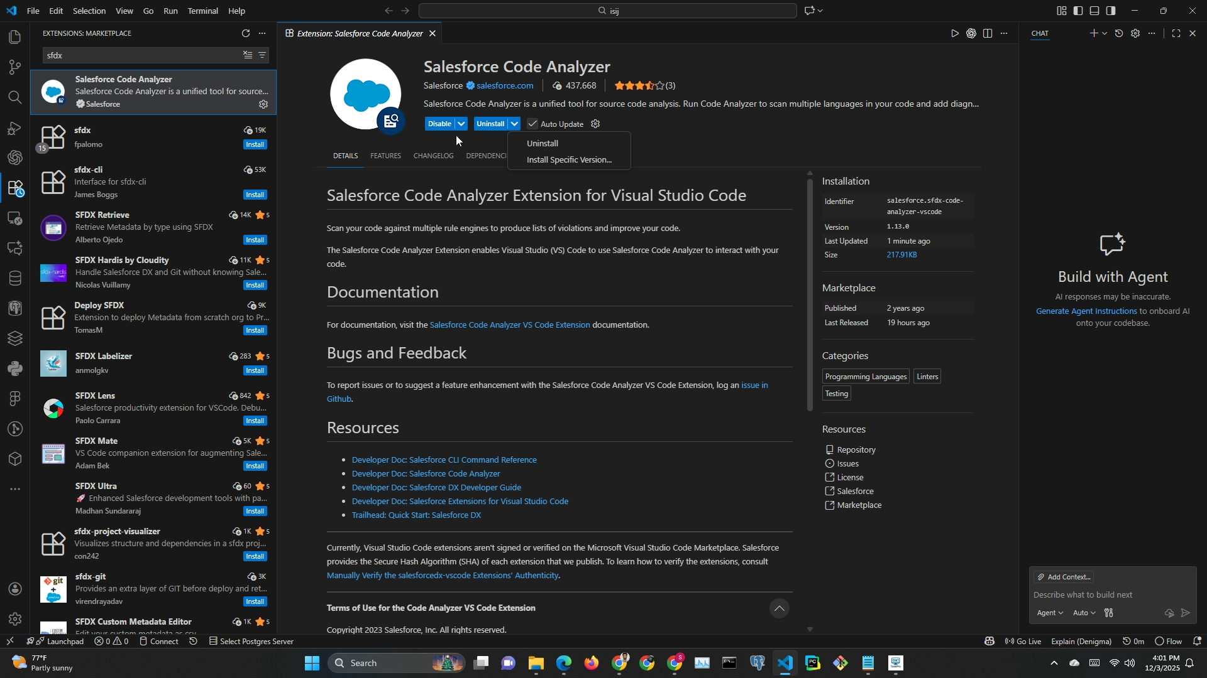Open the Agent mode dropdown in chat

coord(1049,613)
